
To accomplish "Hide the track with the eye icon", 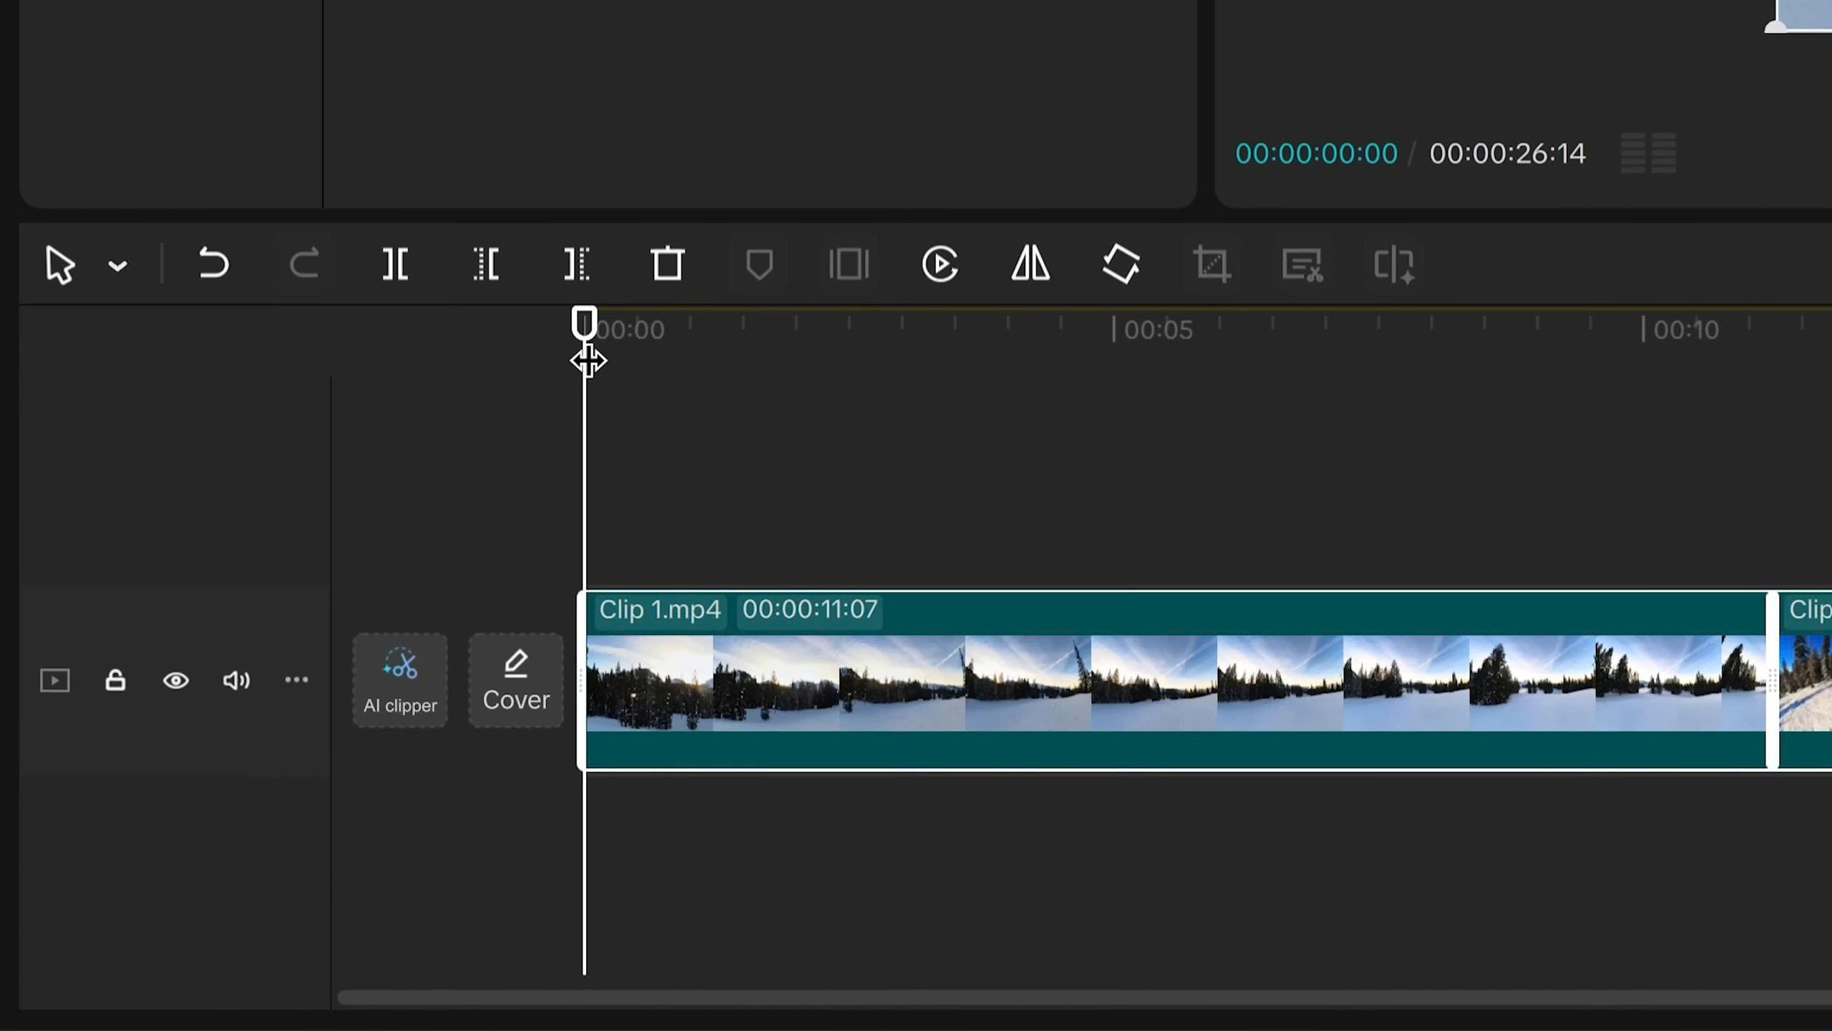I will 176,680.
